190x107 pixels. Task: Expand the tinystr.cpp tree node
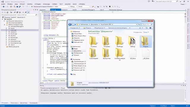click(x=7, y=34)
